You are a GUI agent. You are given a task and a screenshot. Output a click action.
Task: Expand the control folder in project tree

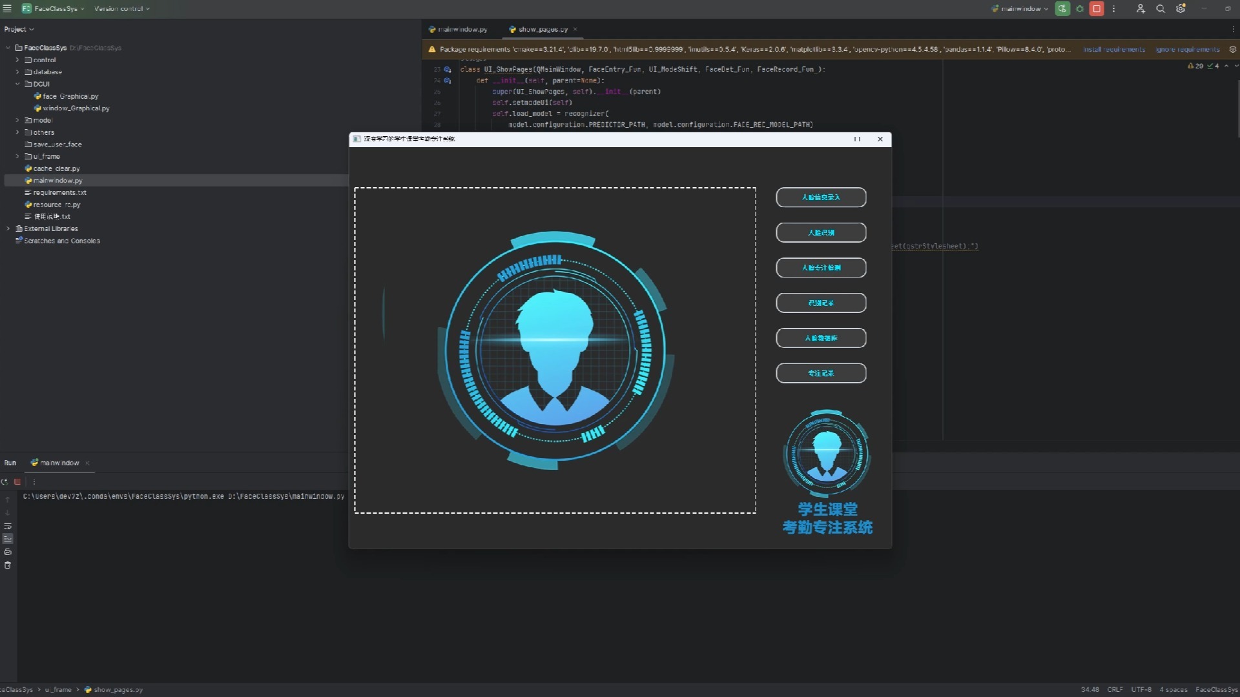click(x=17, y=60)
